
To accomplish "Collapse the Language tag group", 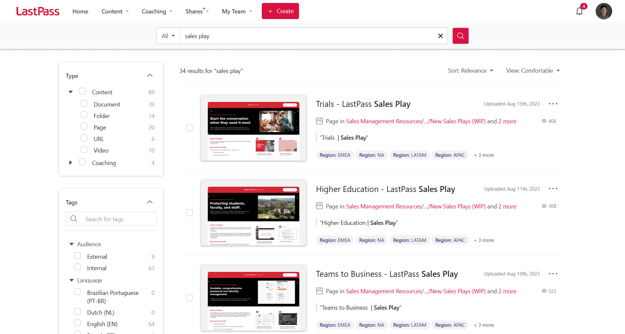I will 71,280.
